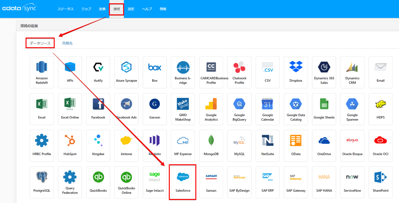Open Google Data Catalog connector
Image resolution: width=399 pixels, height=203 pixels.
(296, 109)
